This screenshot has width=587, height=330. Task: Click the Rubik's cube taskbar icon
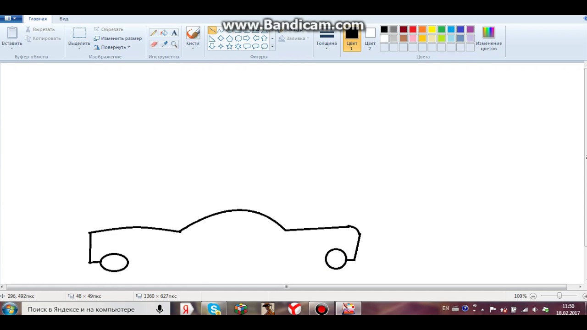pyautogui.click(x=241, y=309)
